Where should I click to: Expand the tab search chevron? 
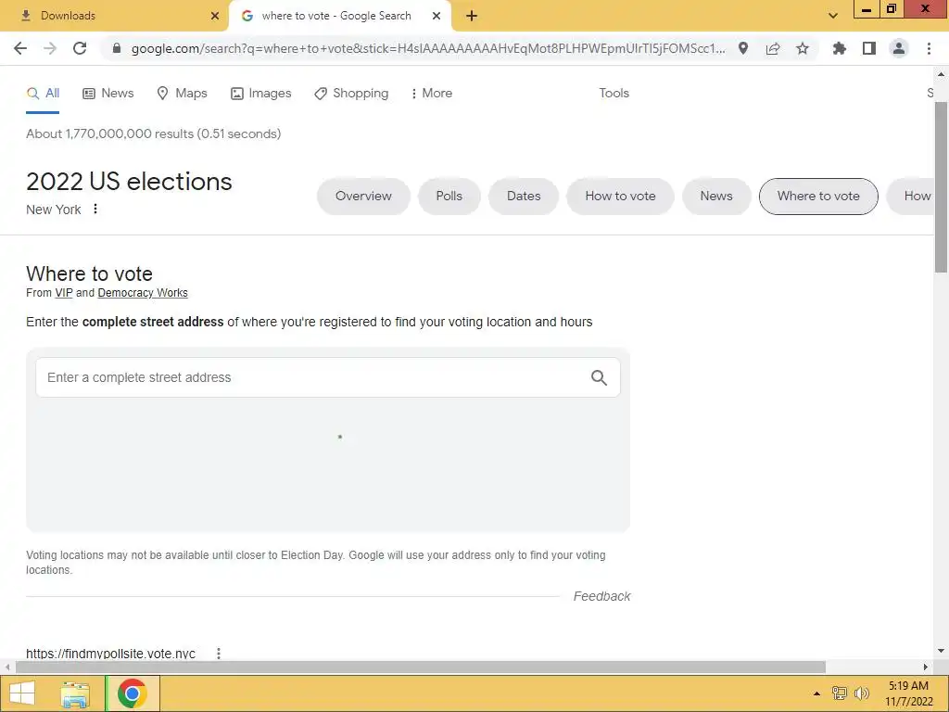833,16
